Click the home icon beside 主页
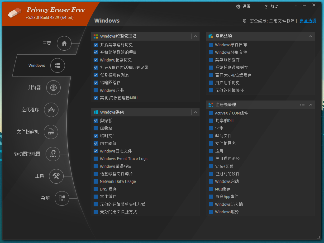This screenshot has width=324, height=243. (x=64, y=43)
